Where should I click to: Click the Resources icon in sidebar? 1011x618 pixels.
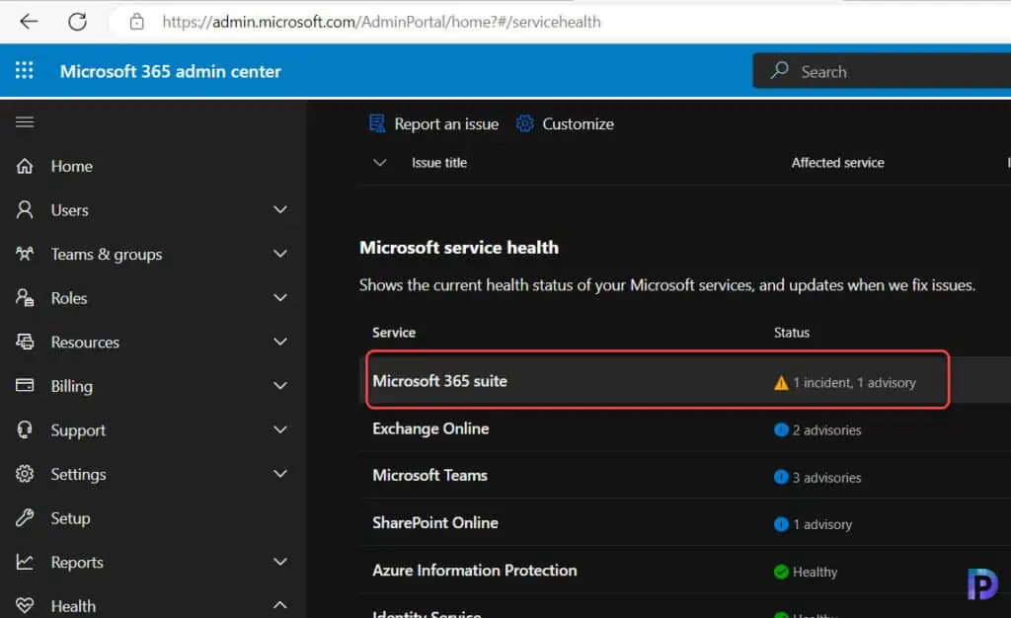tap(25, 342)
